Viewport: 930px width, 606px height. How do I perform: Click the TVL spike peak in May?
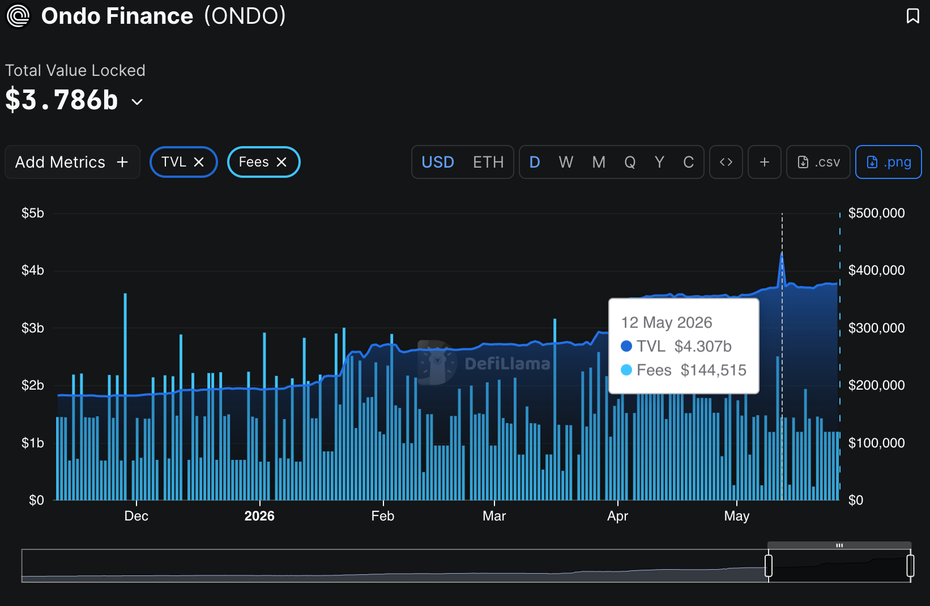click(x=782, y=253)
